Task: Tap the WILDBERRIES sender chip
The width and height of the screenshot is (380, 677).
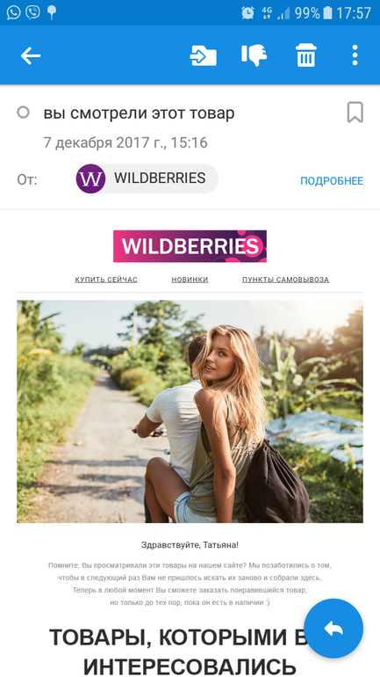Action: pyautogui.click(x=147, y=178)
